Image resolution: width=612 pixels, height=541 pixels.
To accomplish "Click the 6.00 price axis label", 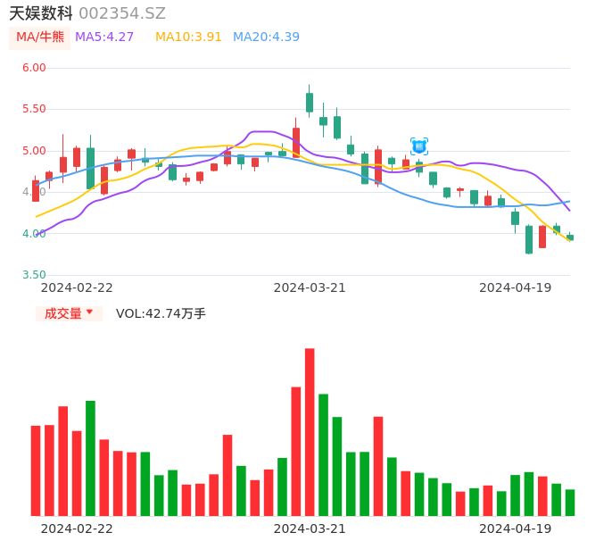I will point(34,68).
